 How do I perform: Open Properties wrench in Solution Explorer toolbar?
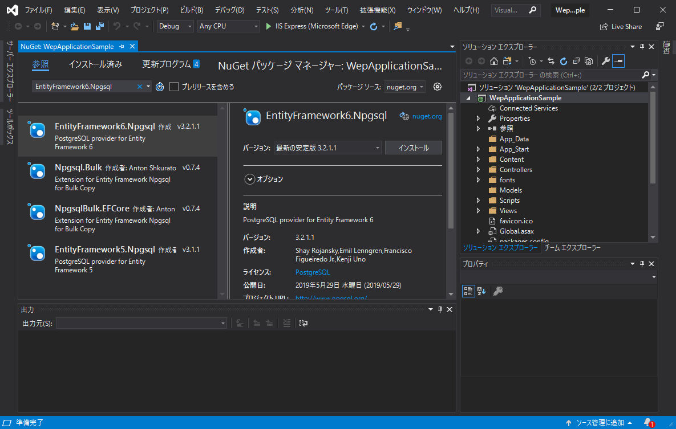pos(606,61)
